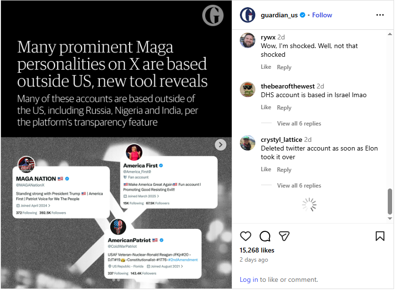Like the post with heart icon

click(x=246, y=236)
